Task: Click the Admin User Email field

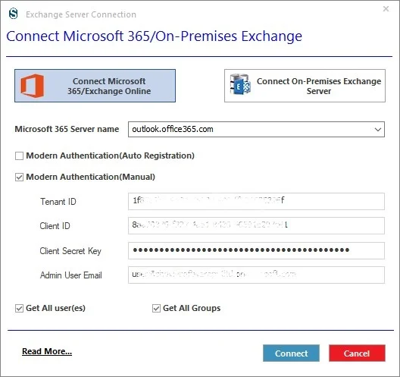Action: [256, 275]
